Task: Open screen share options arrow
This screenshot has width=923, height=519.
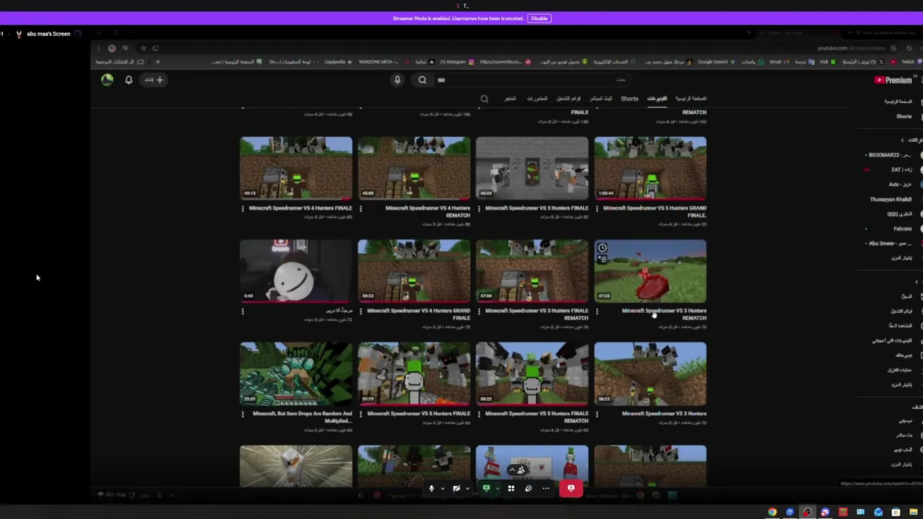Action: tap(497, 489)
